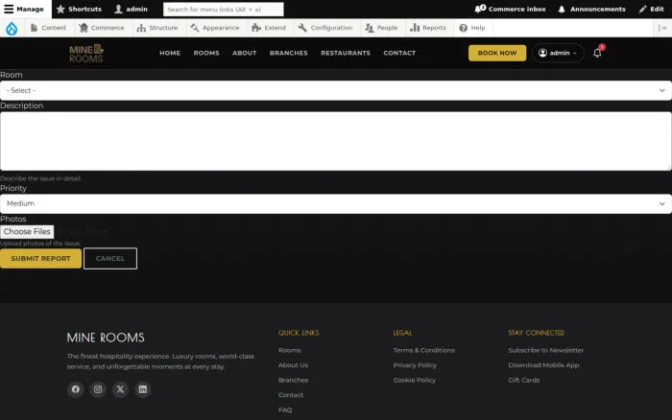Click the toolbar orientation toggle icon
Image resolution: width=672 pixels, height=420 pixels.
click(662, 28)
